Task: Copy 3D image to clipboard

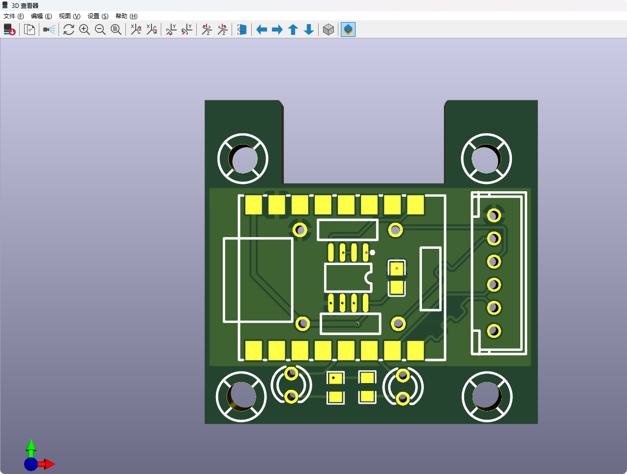Action: click(30, 30)
